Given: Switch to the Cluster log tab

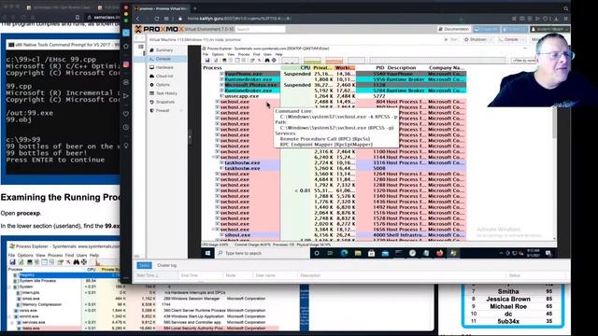Looking at the screenshot, I should (x=167, y=265).
